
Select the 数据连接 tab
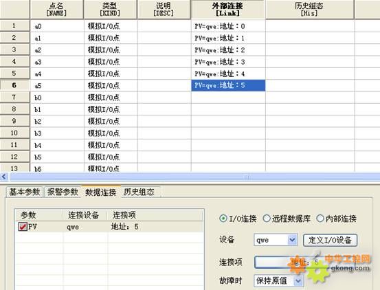click(x=101, y=192)
